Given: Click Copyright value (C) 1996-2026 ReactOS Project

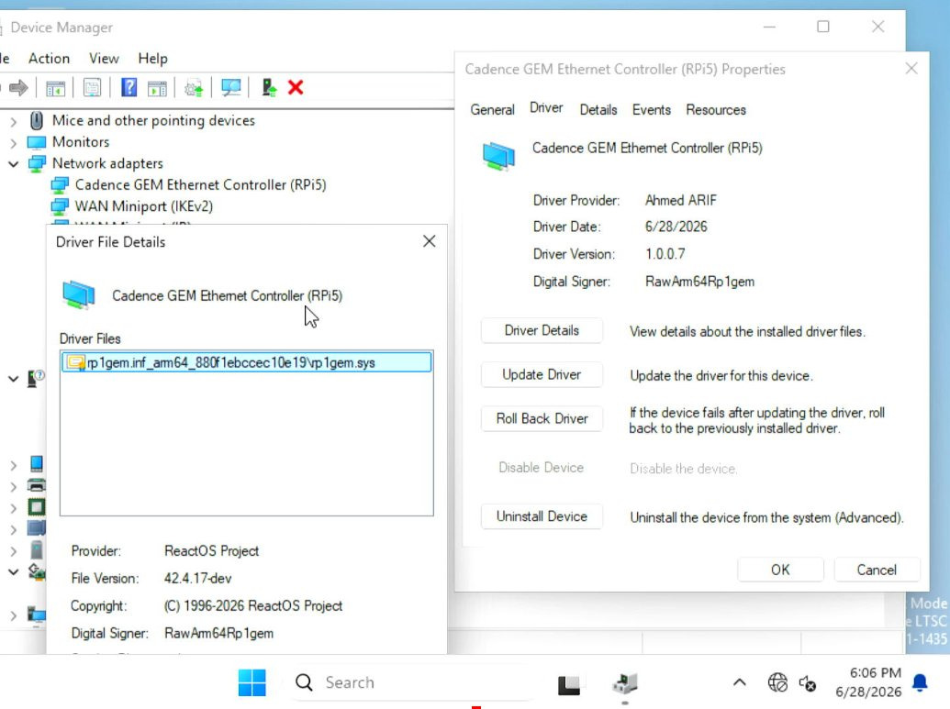Looking at the screenshot, I should (253, 606).
